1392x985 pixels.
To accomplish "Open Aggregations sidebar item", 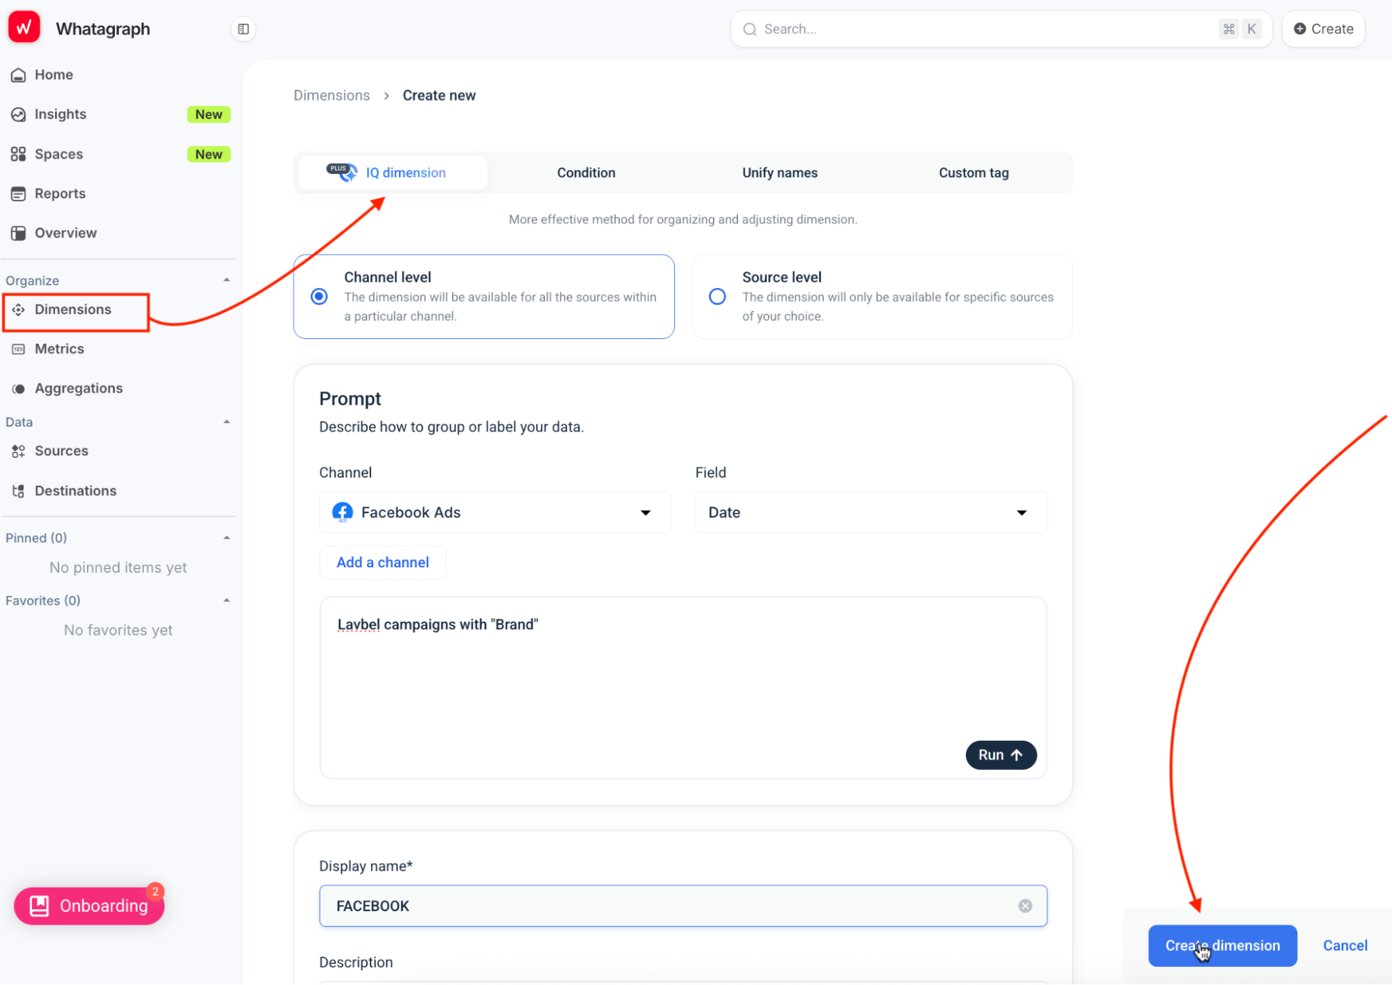I will (78, 388).
